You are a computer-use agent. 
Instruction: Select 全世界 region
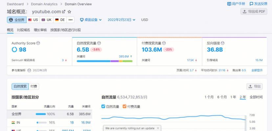[17, 20]
